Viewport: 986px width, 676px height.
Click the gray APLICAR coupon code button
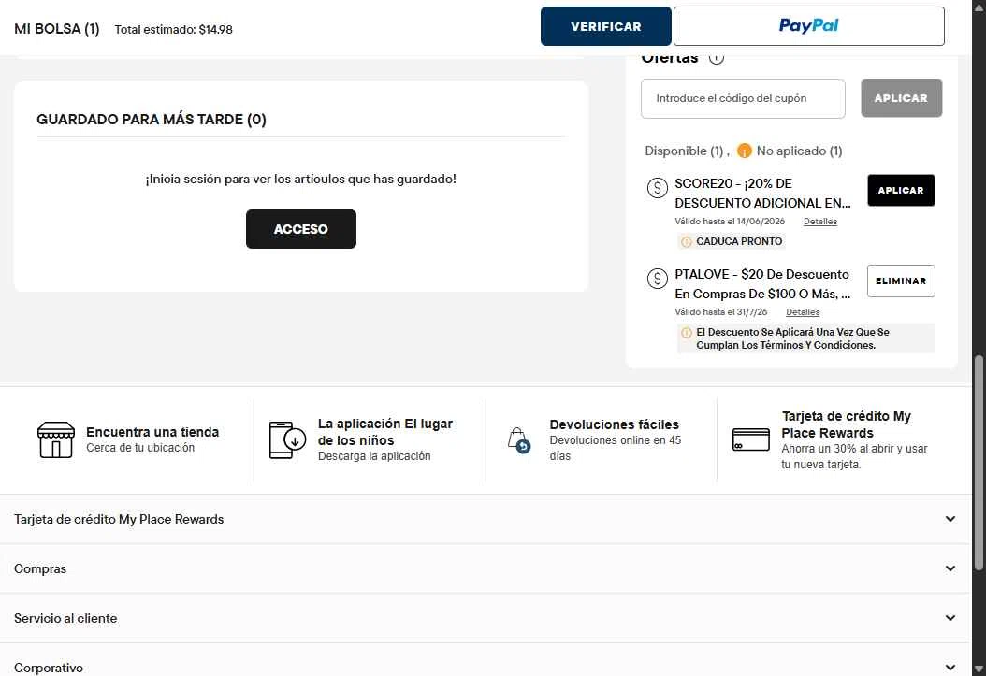[x=901, y=98]
